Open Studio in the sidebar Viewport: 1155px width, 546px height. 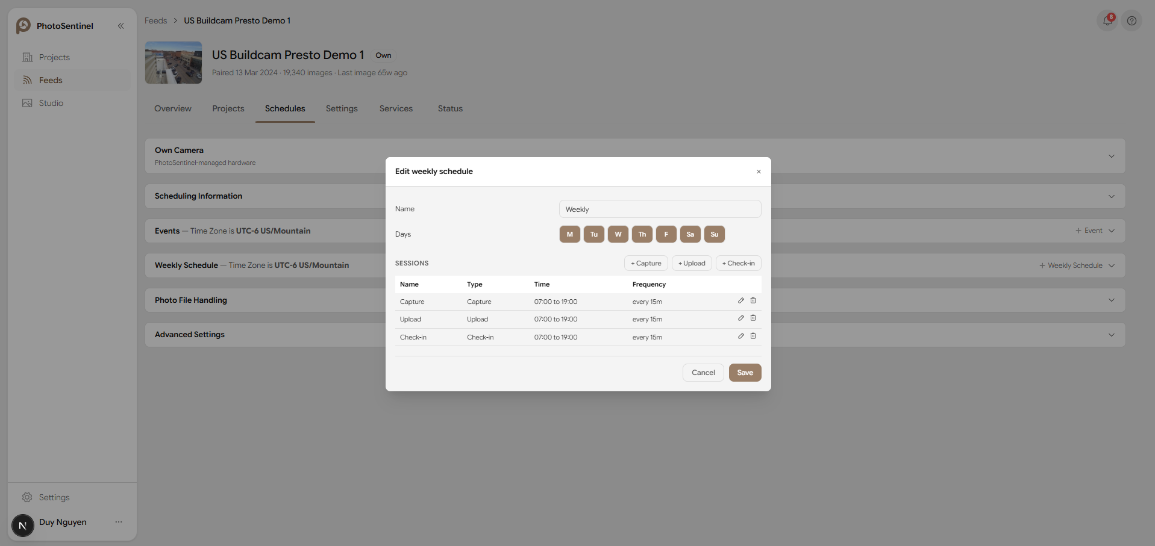coord(72,103)
